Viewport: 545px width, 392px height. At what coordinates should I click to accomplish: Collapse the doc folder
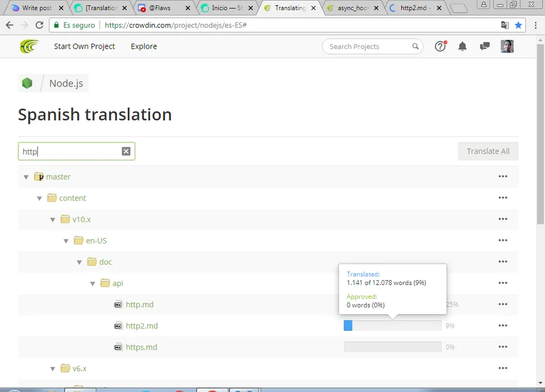[x=79, y=262]
